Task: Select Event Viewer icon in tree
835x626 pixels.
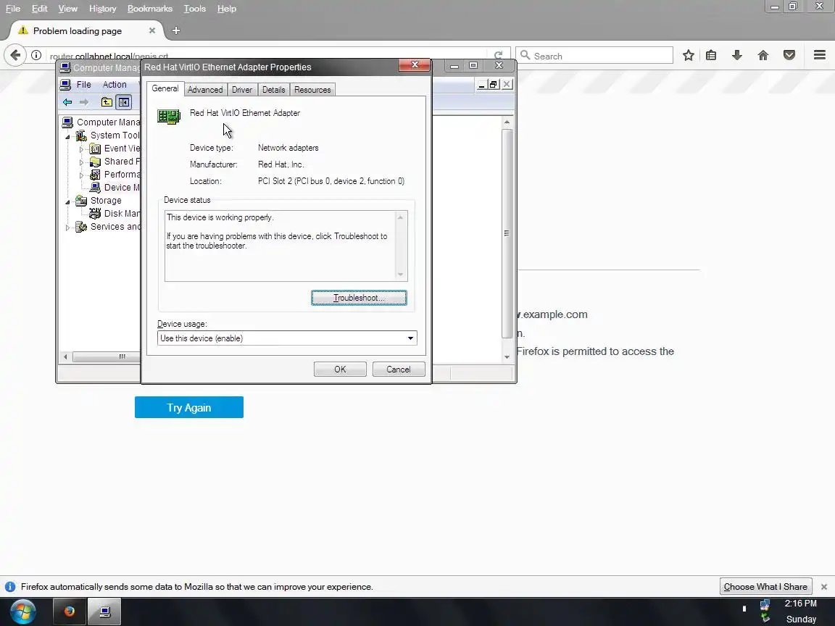Action: (x=96, y=149)
